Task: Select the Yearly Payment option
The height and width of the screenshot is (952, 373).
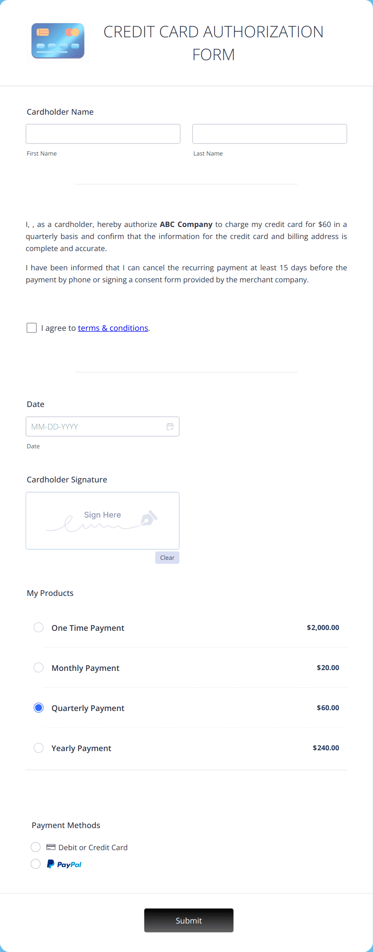Action: [39, 747]
